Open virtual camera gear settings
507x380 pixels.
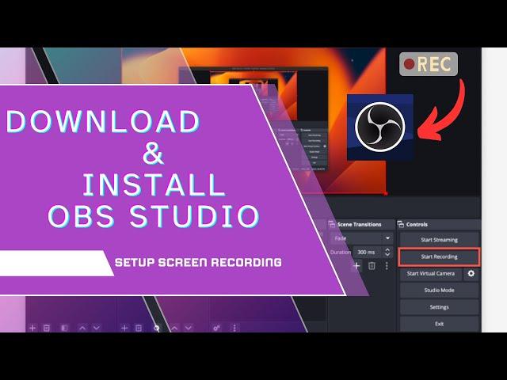click(471, 273)
